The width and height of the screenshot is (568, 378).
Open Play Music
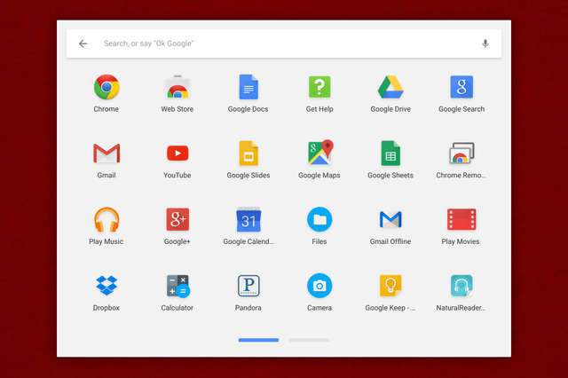click(x=106, y=219)
